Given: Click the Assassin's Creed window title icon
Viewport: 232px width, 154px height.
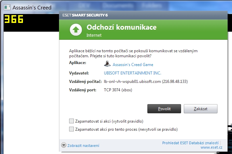Looking at the screenshot, I should coord(7,7).
